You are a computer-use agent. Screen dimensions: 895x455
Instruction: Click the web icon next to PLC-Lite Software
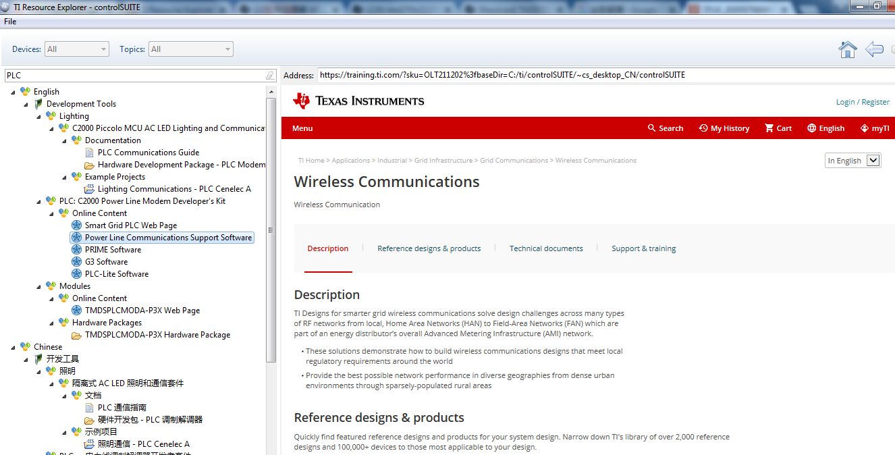coord(77,274)
